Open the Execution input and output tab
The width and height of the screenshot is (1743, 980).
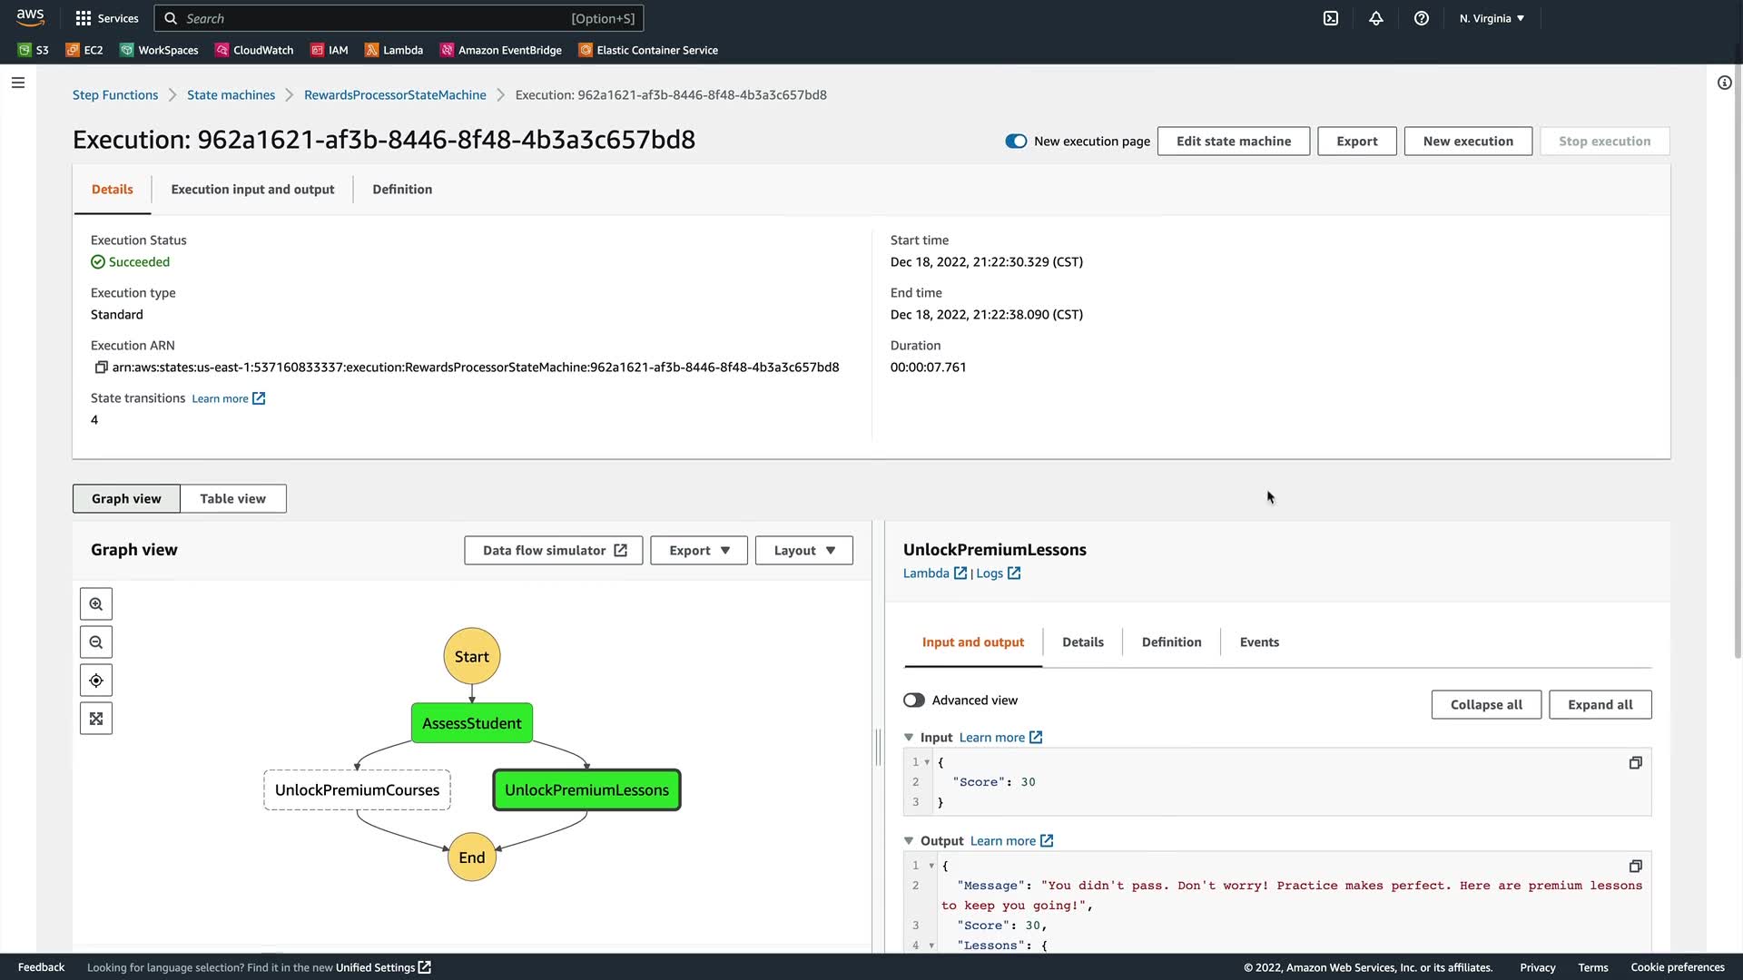[252, 189]
